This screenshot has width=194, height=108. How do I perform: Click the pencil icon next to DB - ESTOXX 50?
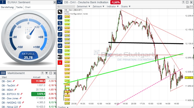pos(21,94)
